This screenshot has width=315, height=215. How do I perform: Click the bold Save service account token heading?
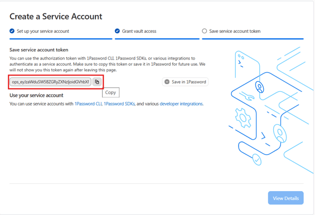click(x=39, y=50)
